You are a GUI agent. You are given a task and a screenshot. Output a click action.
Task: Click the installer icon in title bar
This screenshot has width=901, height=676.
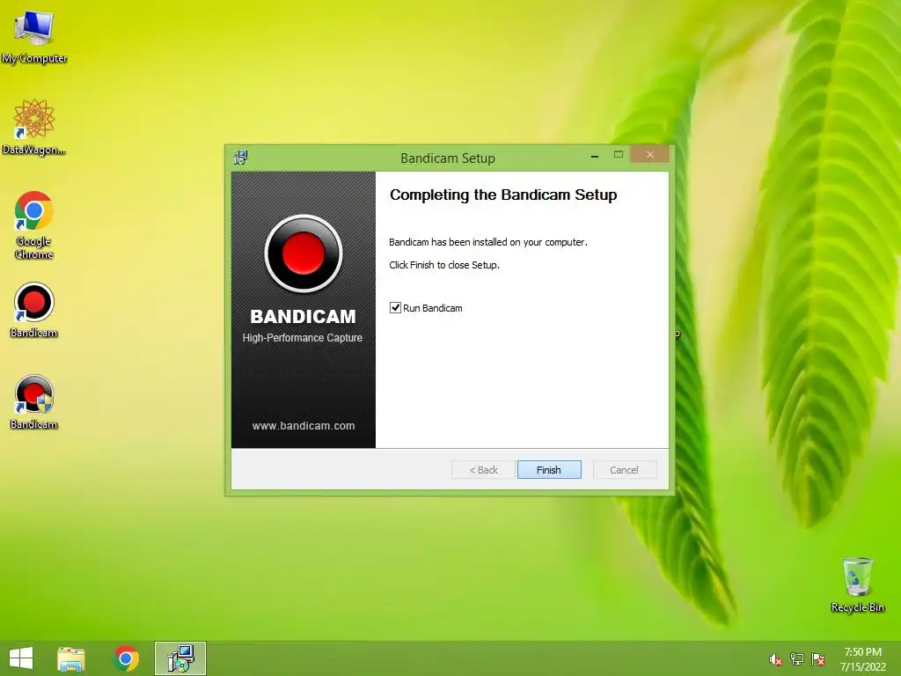(x=241, y=157)
